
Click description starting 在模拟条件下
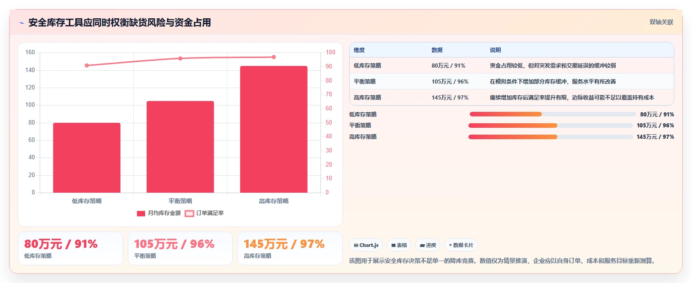[553, 82]
